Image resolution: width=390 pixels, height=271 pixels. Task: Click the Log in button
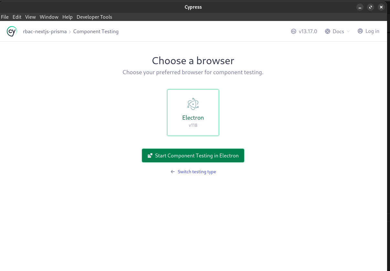(x=368, y=31)
